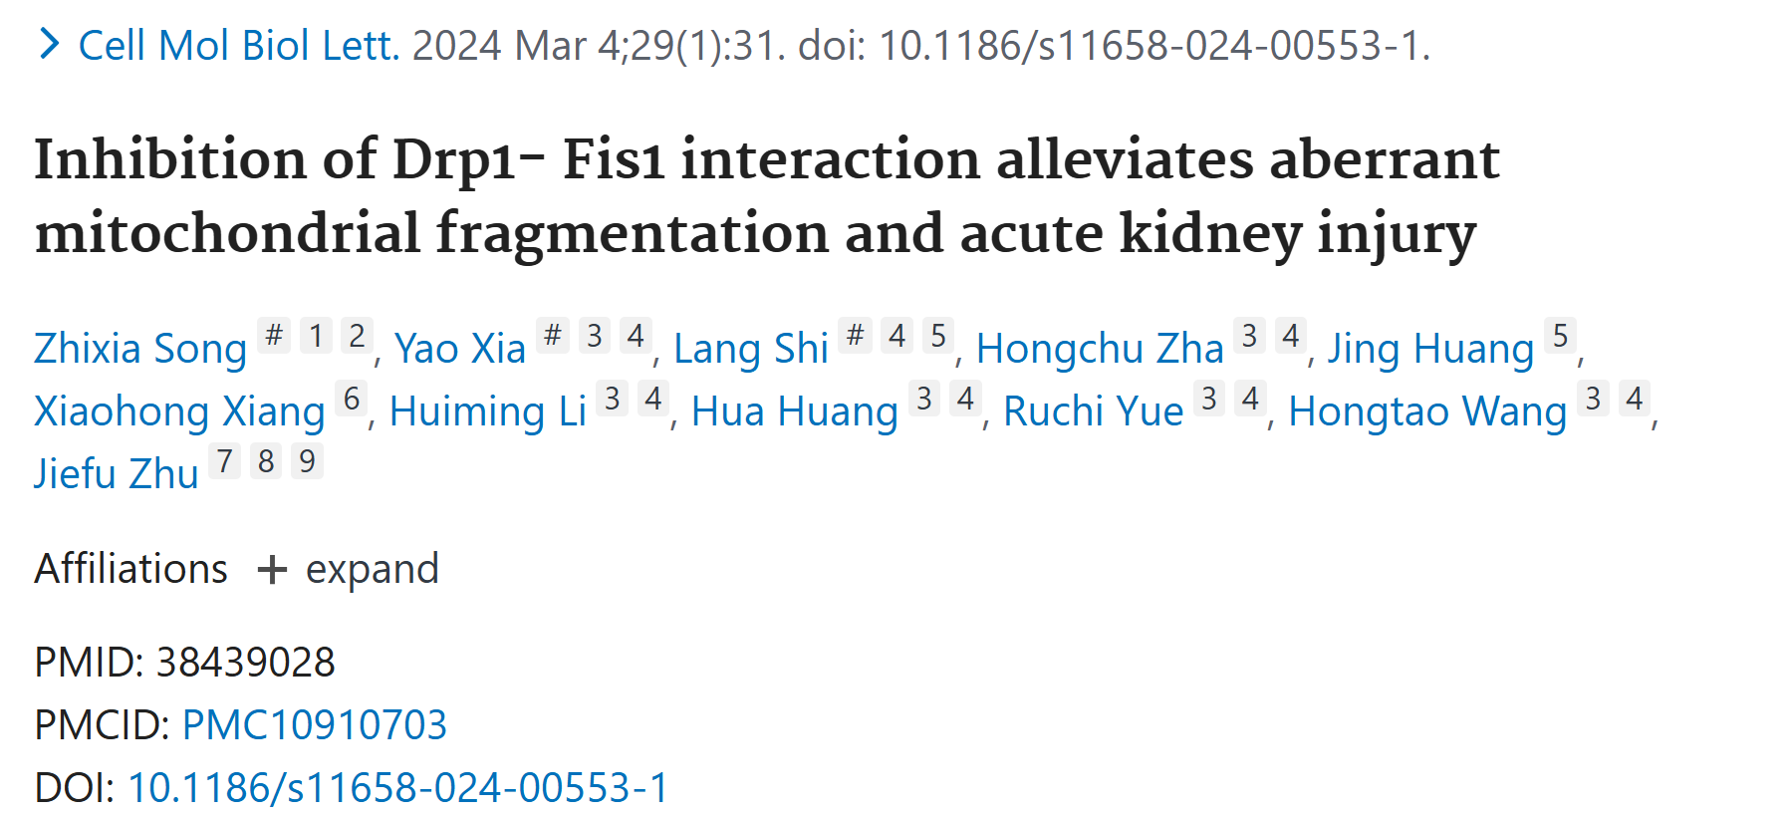Click author Hua Huang
The height and width of the screenshot is (817, 1790).
tap(795, 411)
